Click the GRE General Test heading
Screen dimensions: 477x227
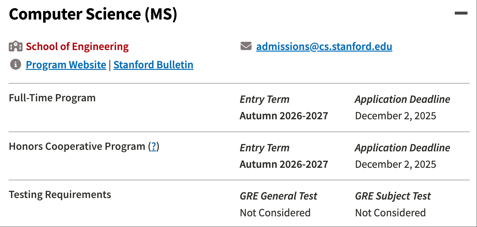pos(279,196)
